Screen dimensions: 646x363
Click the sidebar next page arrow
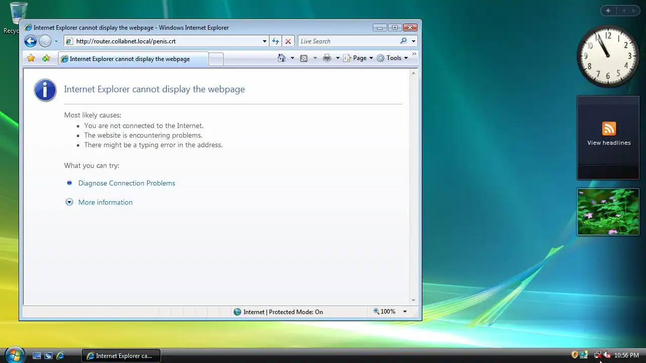click(633, 11)
